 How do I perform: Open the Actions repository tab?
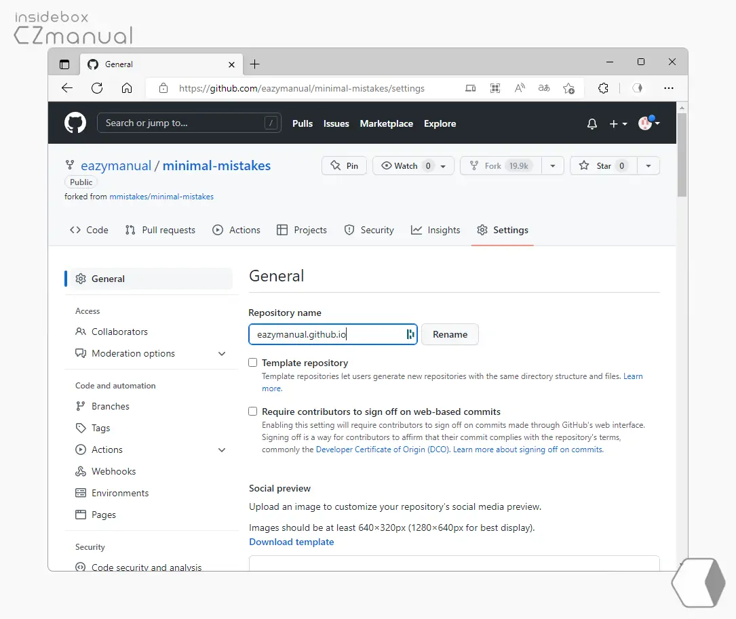[x=236, y=230]
